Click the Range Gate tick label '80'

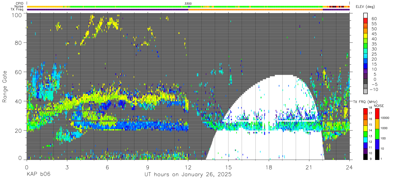(18, 43)
